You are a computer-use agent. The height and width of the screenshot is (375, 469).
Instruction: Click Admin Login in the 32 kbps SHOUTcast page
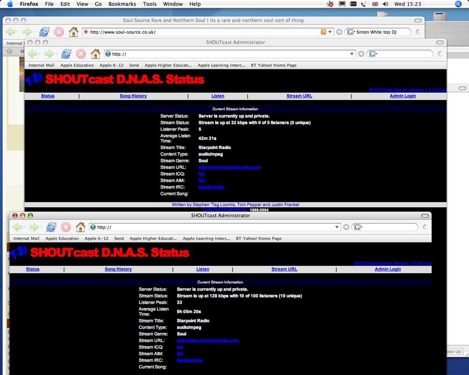(x=402, y=96)
